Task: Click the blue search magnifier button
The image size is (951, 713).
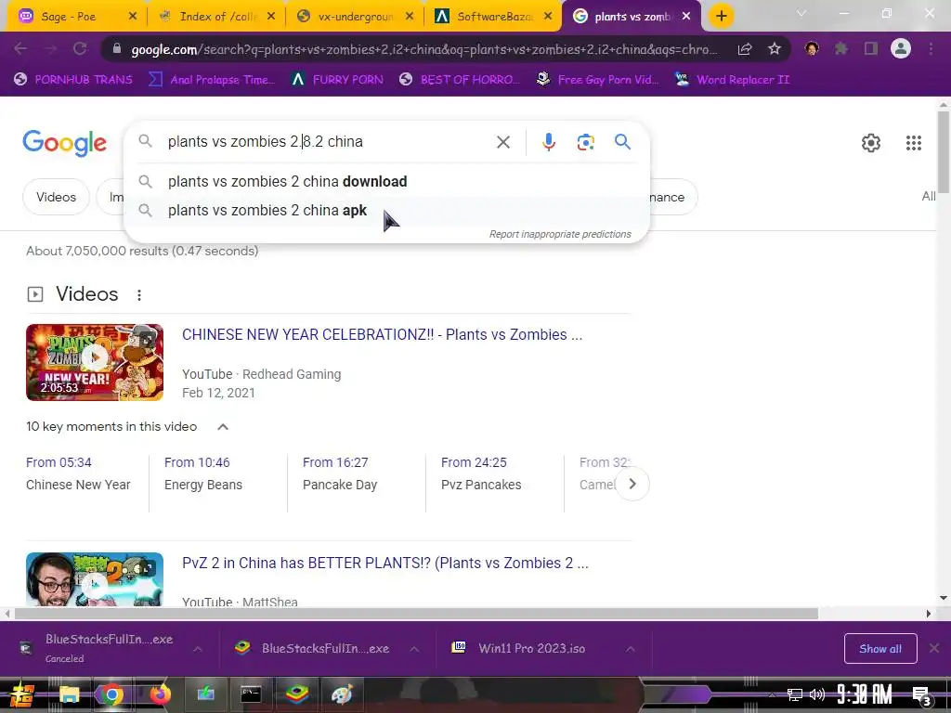Action: click(622, 142)
